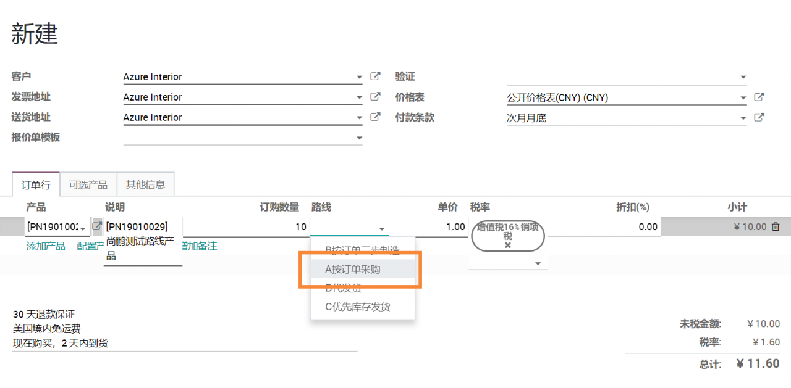
Task: Select route option D代发货
Action: click(x=363, y=288)
